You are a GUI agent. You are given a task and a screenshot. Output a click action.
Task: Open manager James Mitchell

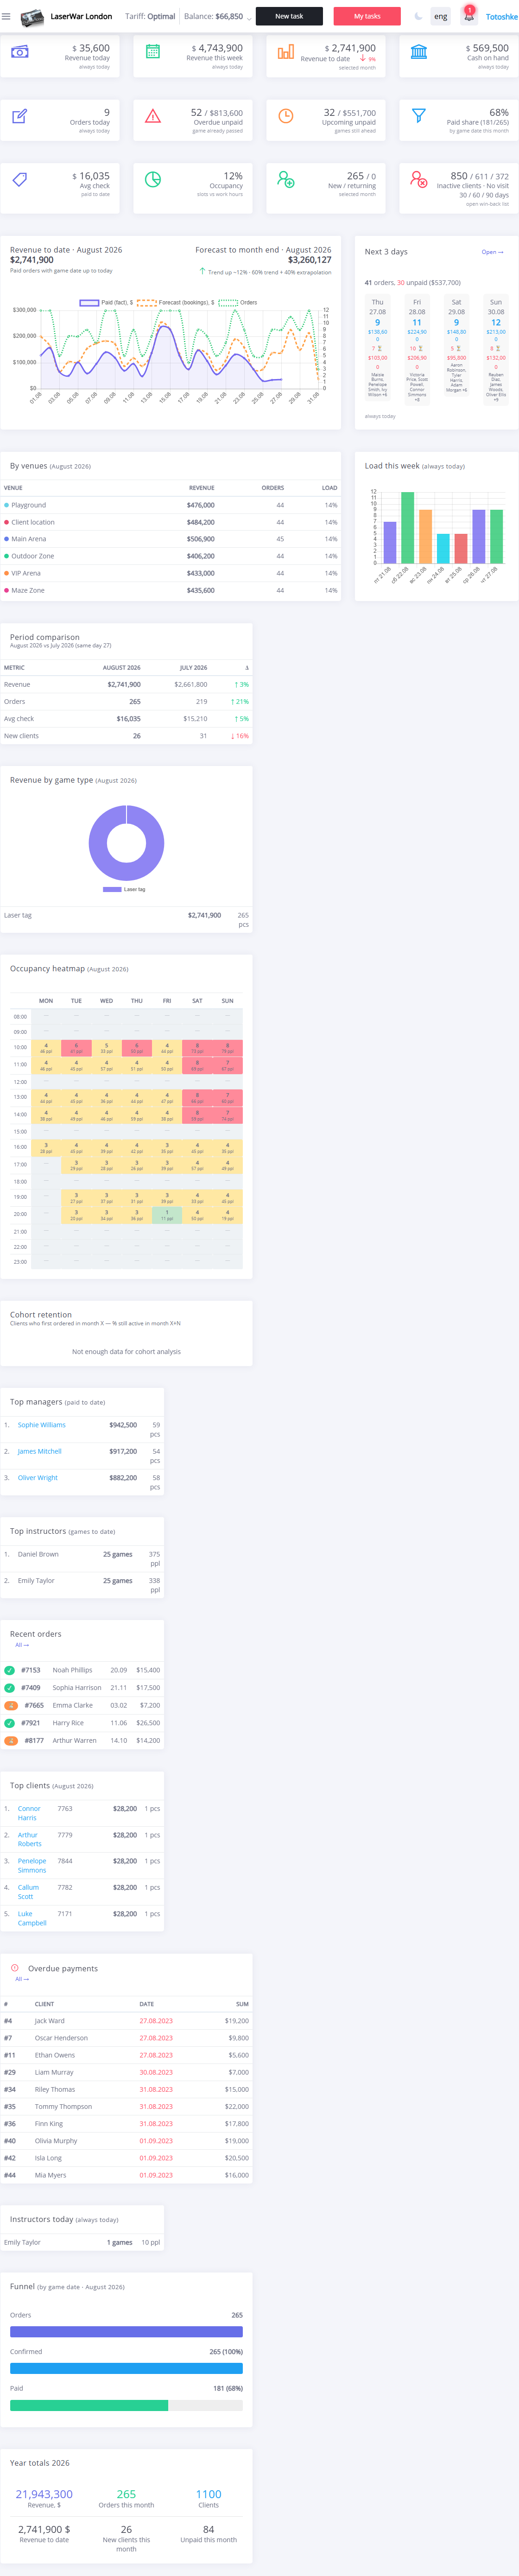(39, 1451)
